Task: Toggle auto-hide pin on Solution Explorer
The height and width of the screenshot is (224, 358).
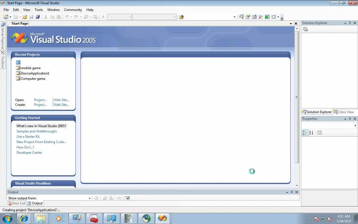Action: coord(350,23)
